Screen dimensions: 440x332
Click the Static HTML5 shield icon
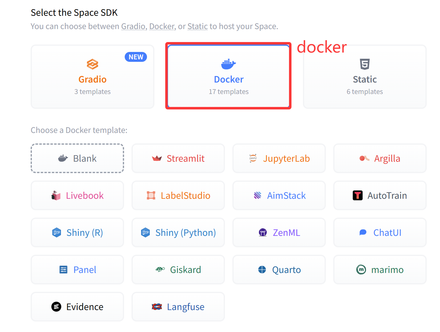[x=365, y=64]
